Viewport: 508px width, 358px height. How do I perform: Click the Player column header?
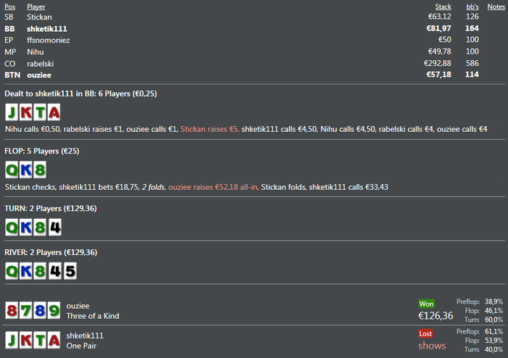[x=36, y=7]
